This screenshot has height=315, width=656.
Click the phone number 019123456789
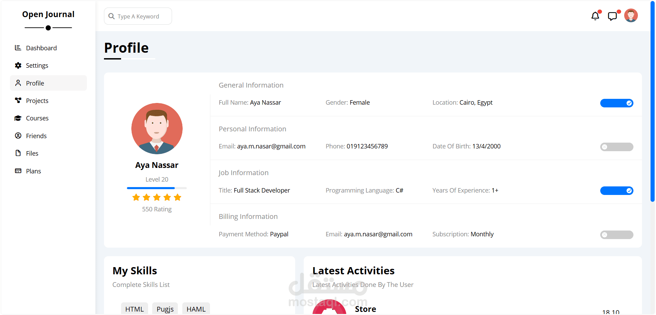(367, 146)
